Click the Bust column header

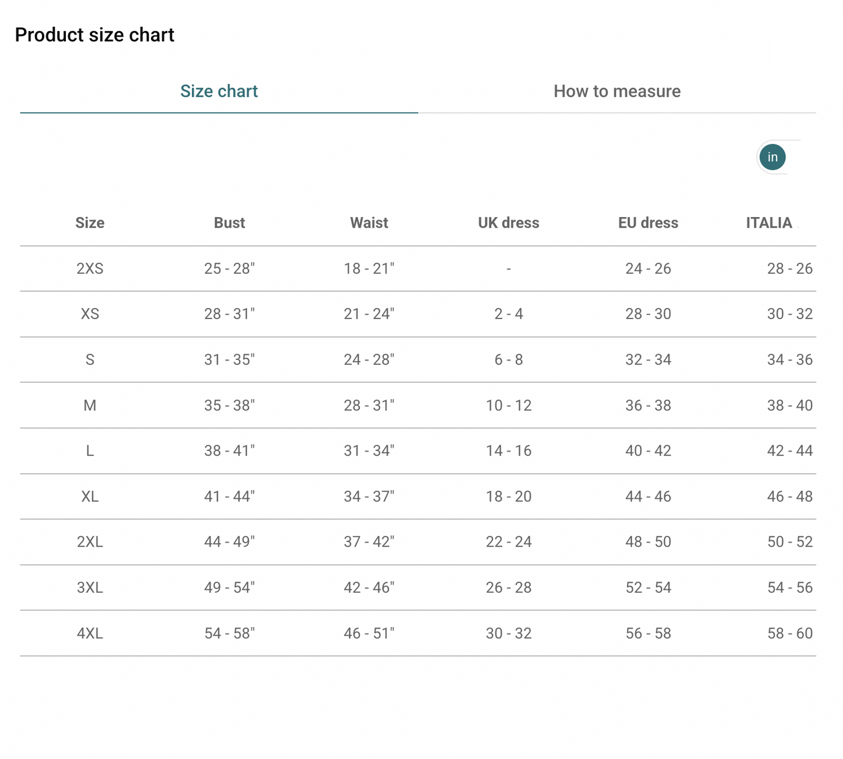(x=229, y=223)
